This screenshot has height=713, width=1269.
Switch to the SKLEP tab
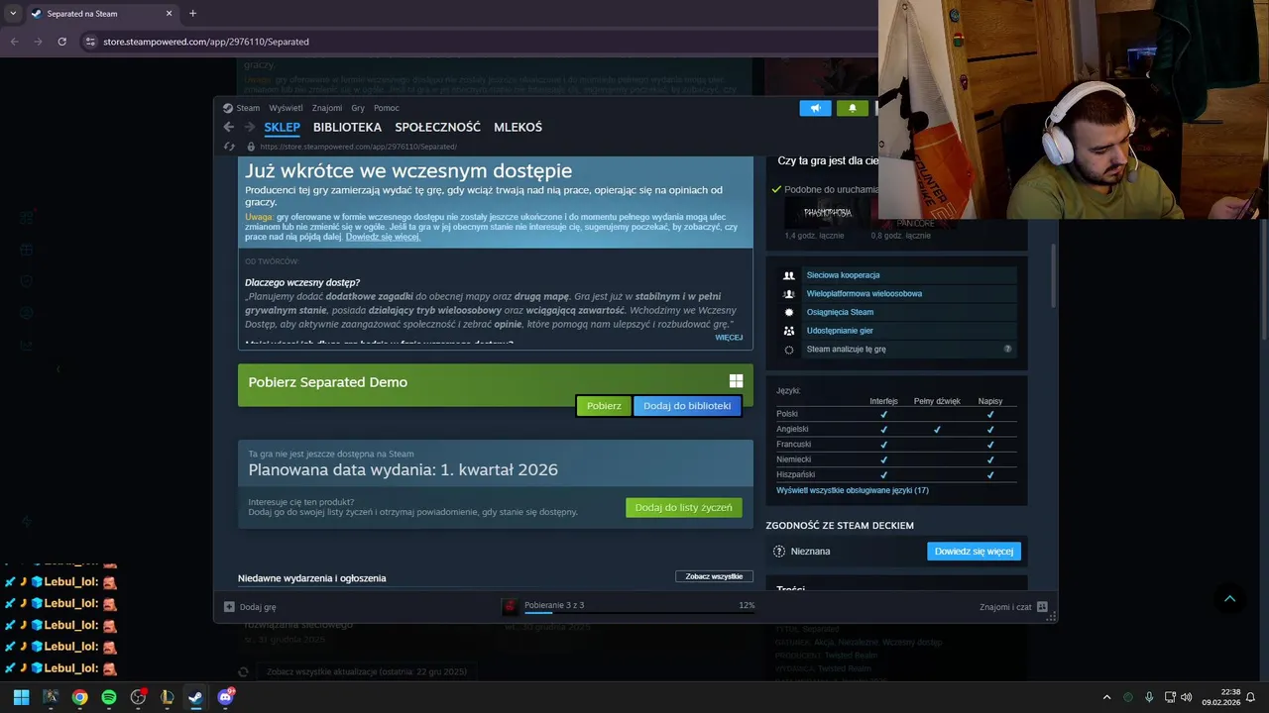pyautogui.click(x=282, y=128)
